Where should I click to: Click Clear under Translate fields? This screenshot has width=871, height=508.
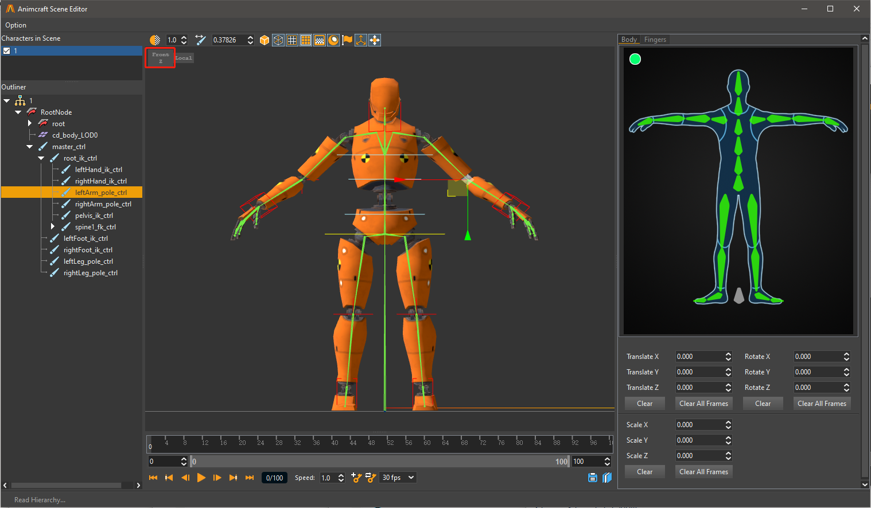644,404
